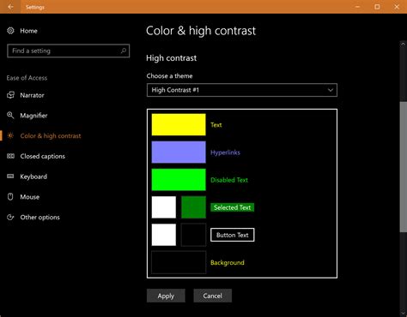407x317 pixels.
Task: Pick the bright green Disabled Text swatch
Action: [179, 179]
